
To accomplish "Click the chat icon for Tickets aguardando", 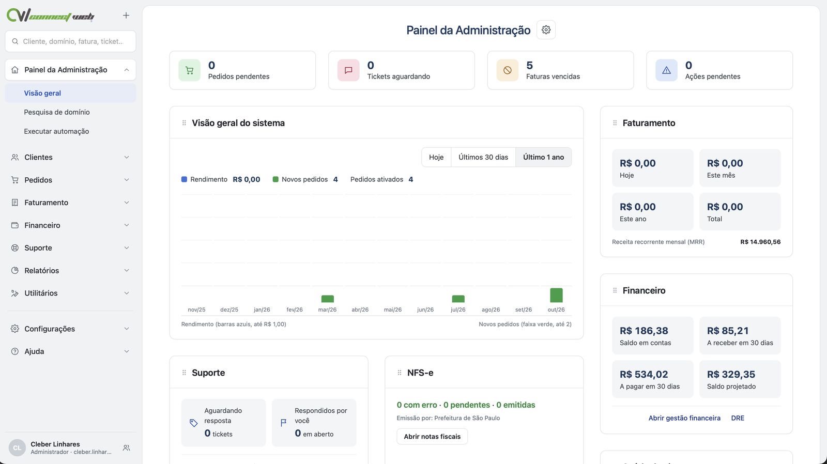I will point(348,70).
